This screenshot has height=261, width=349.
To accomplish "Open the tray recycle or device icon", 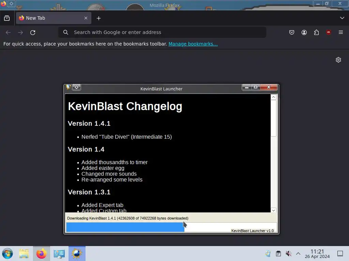I will click(268, 254).
